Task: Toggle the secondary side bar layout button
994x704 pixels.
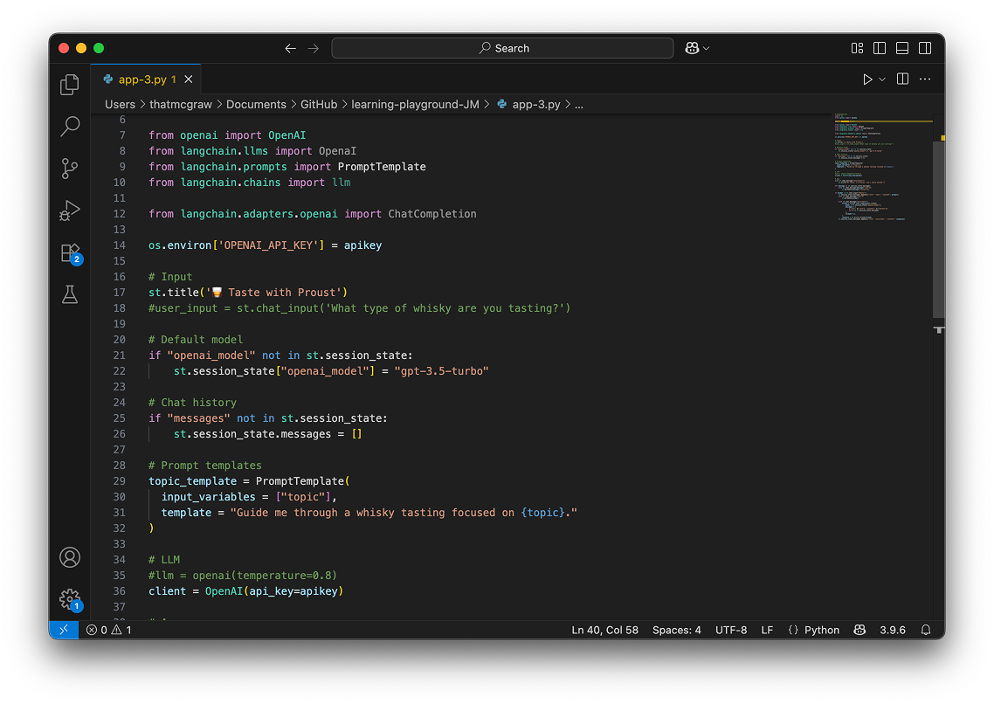Action: tap(925, 48)
